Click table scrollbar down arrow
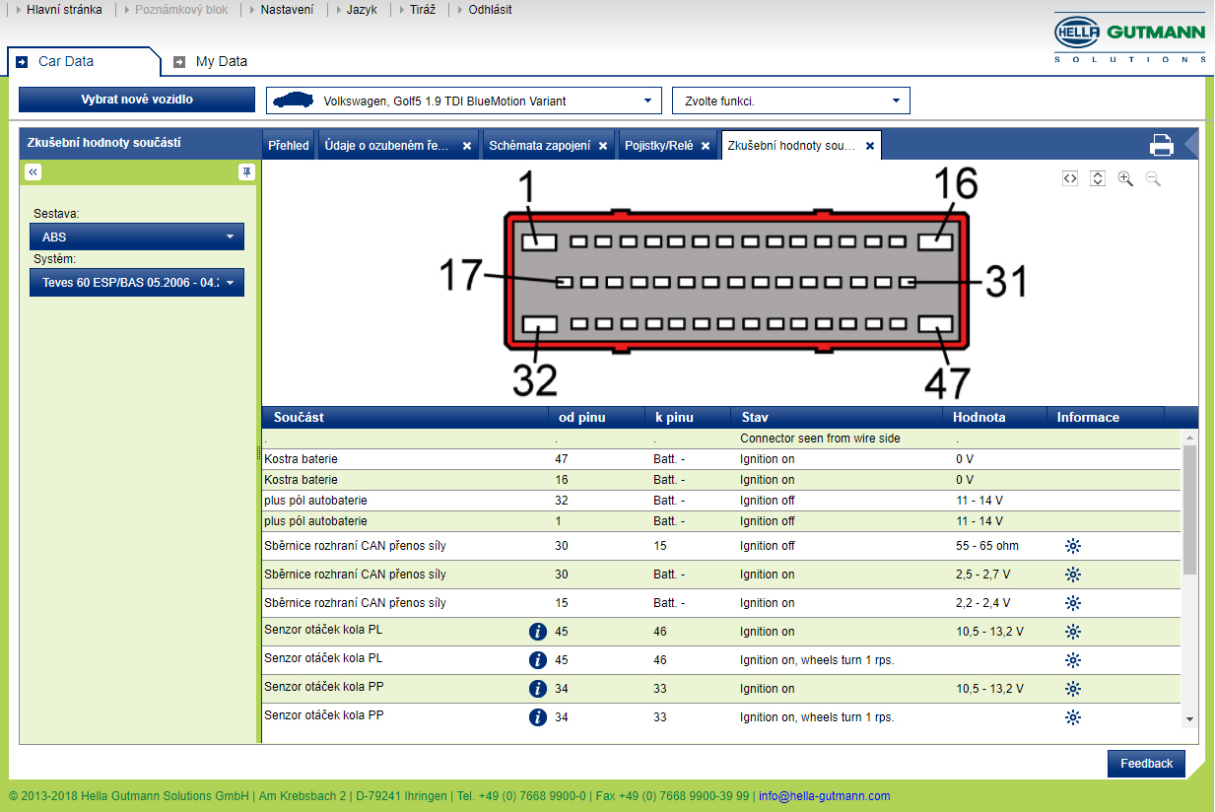Viewport: 1215px width, 812px height. (1189, 720)
